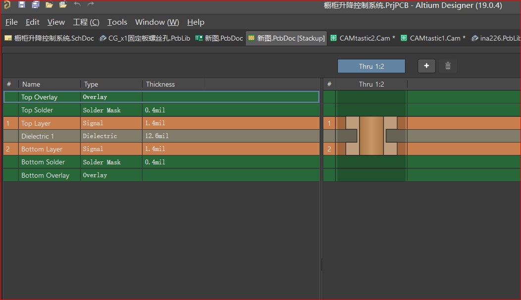Click the trash delete via type icon
Image resolution: width=521 pixels, height=300 pixels.
pos(448,66)
